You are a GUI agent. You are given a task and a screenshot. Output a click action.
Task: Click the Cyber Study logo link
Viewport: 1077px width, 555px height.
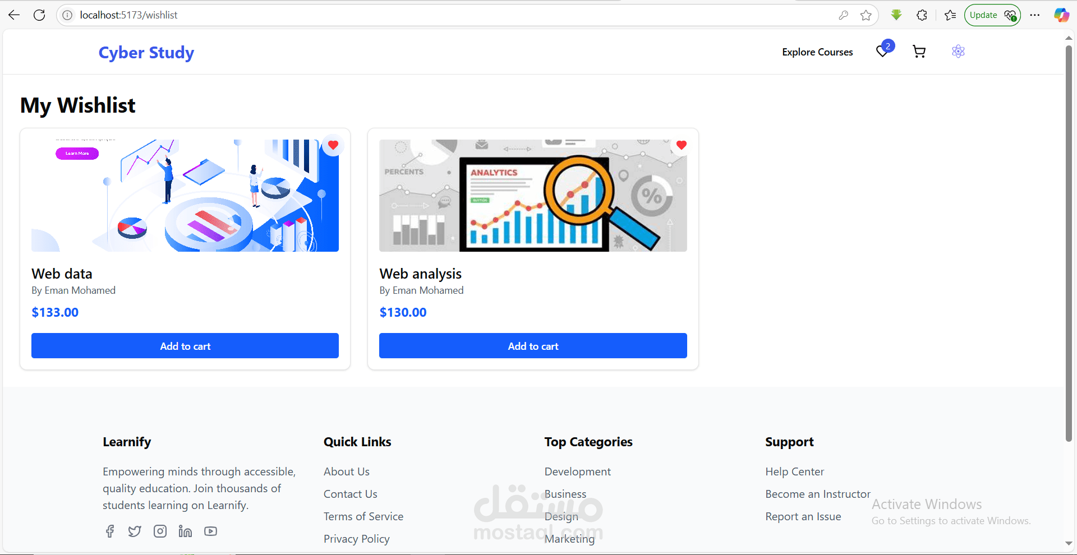click(x=146, y=52)
